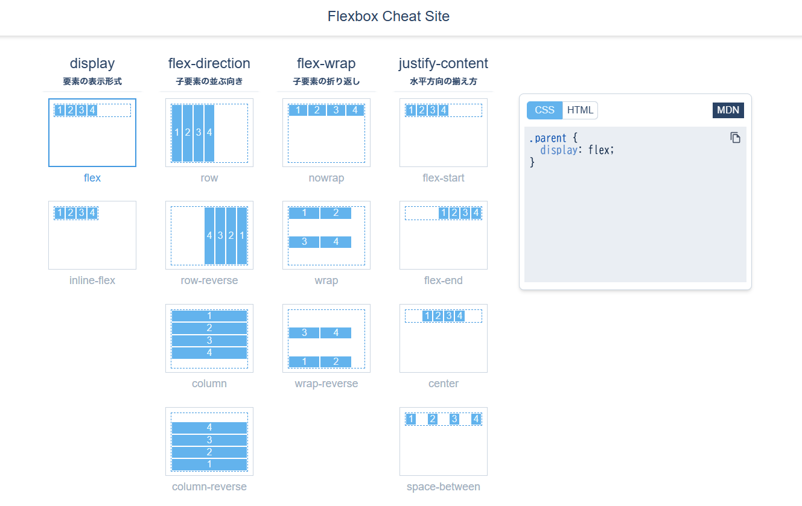Select the flex-start justify-content preview

444,133
